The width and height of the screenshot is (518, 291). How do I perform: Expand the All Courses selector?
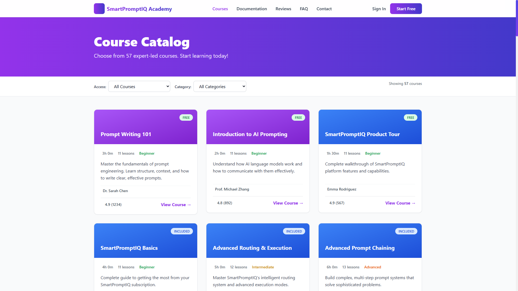point(139,86)
